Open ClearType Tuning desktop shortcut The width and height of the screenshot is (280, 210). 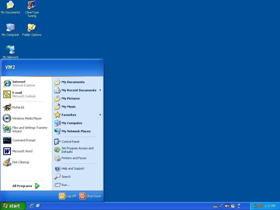(x=32, y=9)
